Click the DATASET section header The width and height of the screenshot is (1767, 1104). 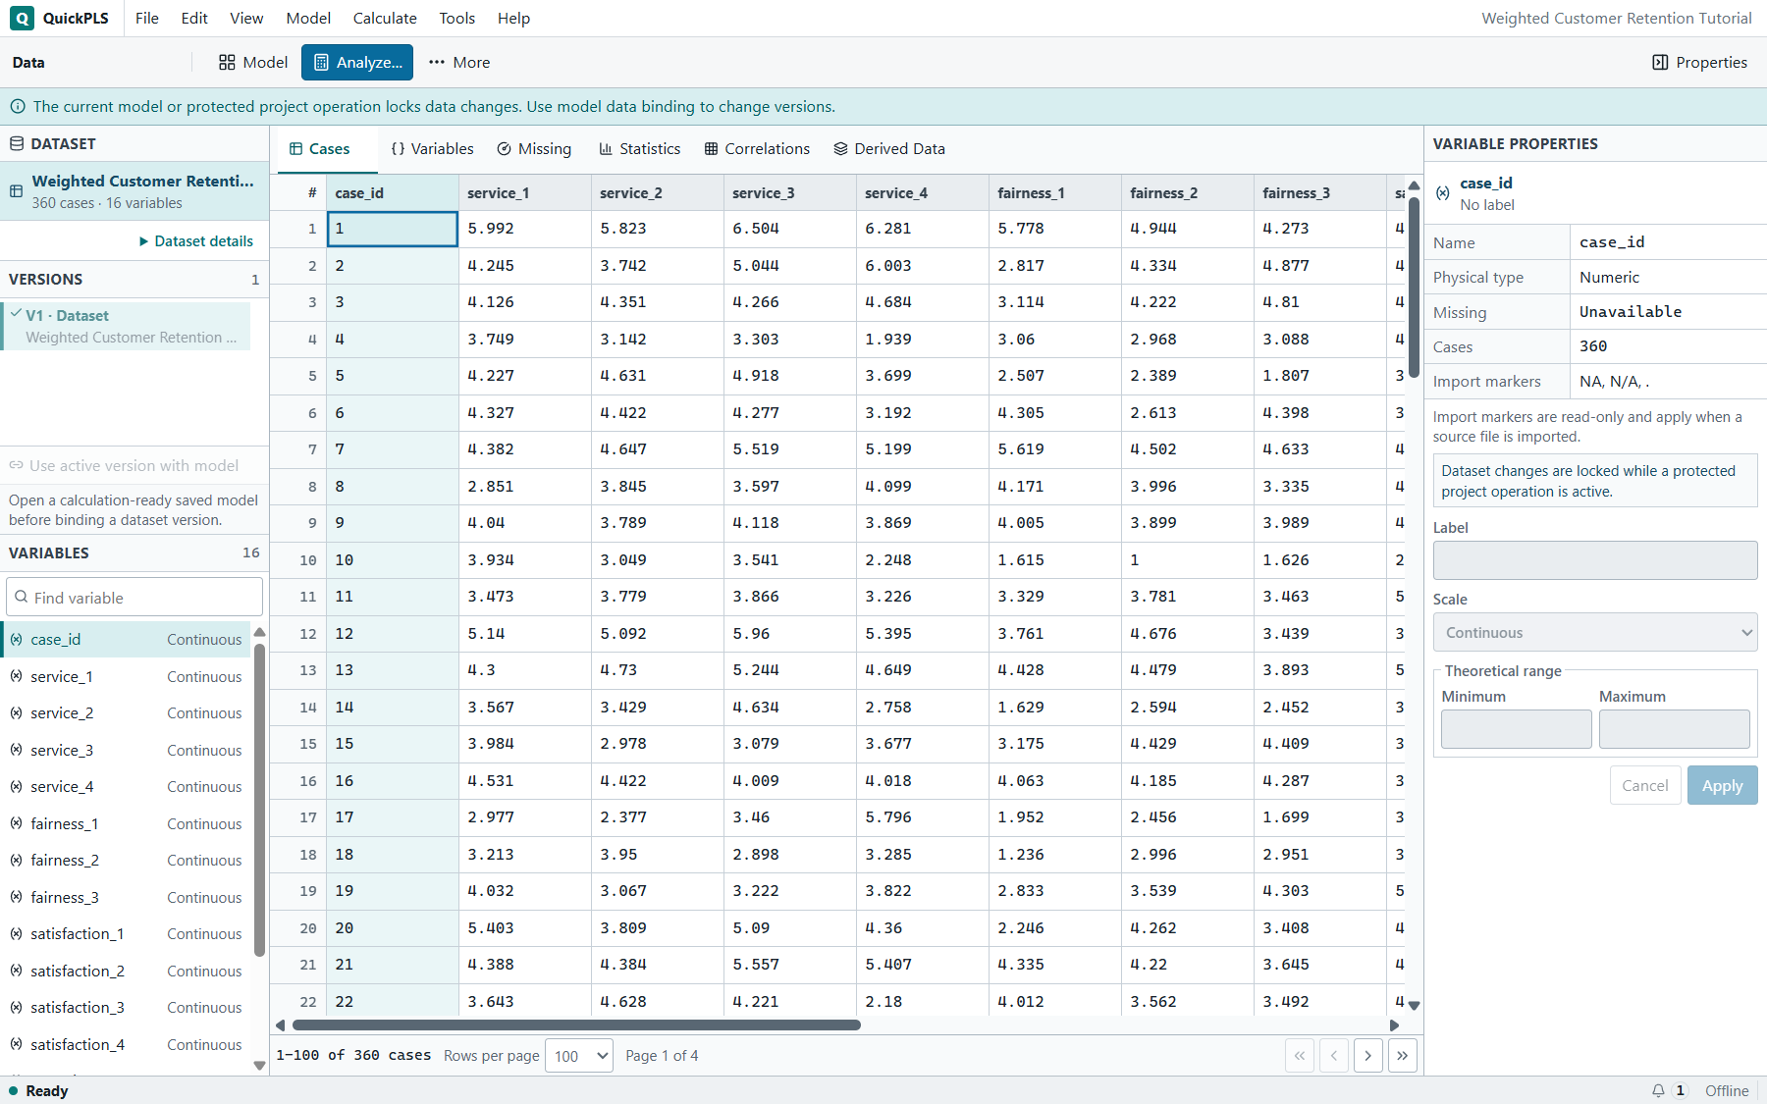(134, 143)
